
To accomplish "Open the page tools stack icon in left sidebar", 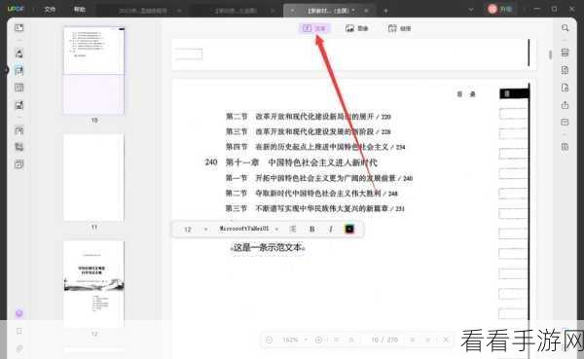I will pos(19,147).
